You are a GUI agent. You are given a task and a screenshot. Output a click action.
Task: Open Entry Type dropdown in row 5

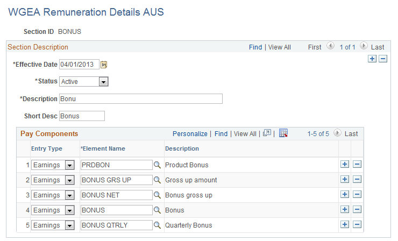tap(69, 225)
